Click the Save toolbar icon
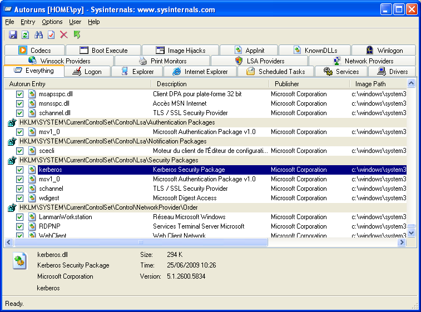 click(x=13, y=34)
